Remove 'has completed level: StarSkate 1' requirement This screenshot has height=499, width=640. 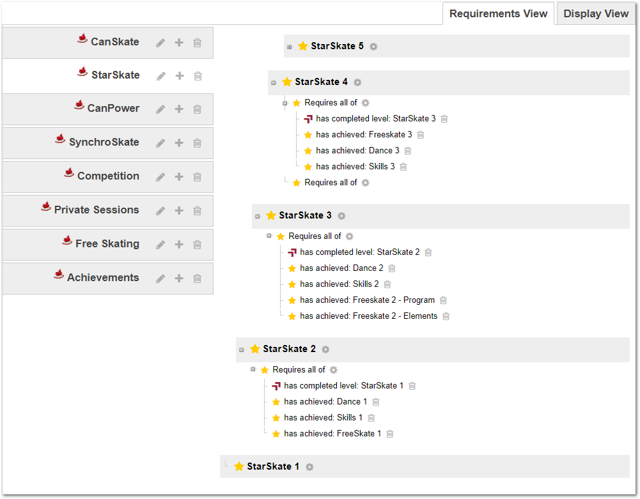tap(412, 386)
